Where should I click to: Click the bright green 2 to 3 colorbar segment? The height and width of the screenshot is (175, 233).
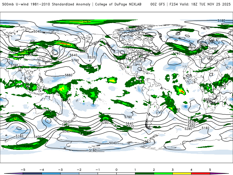pyautogui.click(x=163, y=174)
